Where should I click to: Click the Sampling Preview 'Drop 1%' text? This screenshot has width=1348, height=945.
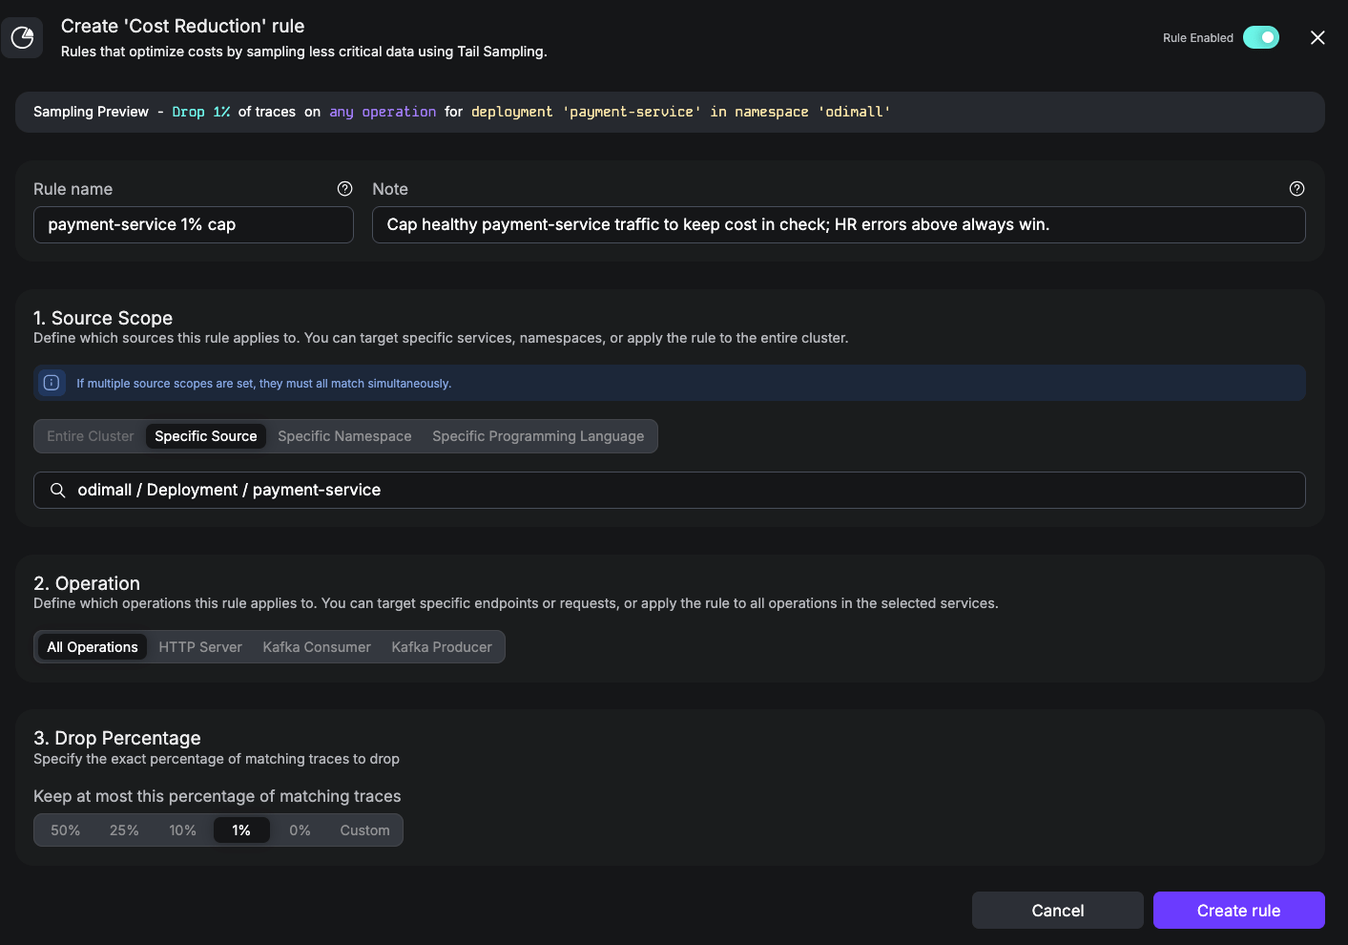pos(201,112)
